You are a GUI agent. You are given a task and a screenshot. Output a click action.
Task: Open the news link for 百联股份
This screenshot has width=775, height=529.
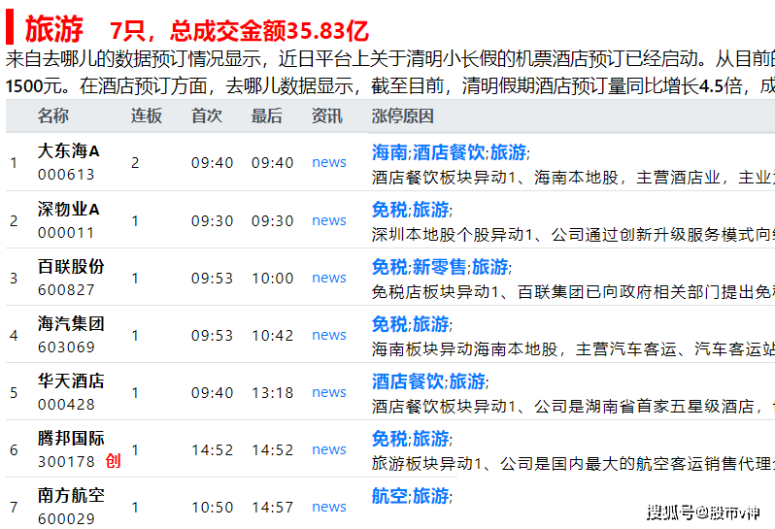coord(328,278)
